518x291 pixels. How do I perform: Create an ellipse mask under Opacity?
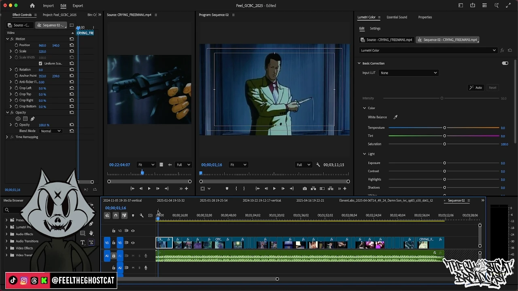pyautogui.click(x=18, y=119)
